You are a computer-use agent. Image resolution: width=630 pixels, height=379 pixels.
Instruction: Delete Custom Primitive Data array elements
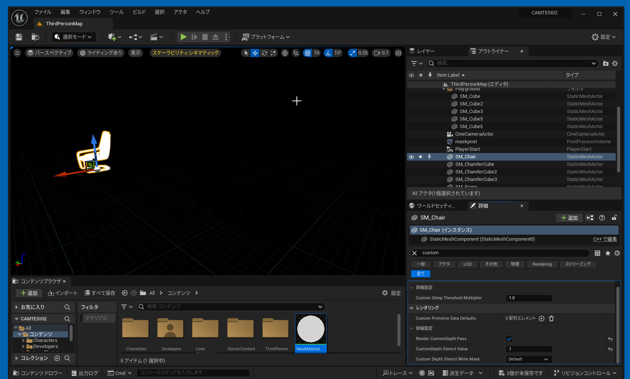(551, 319)
